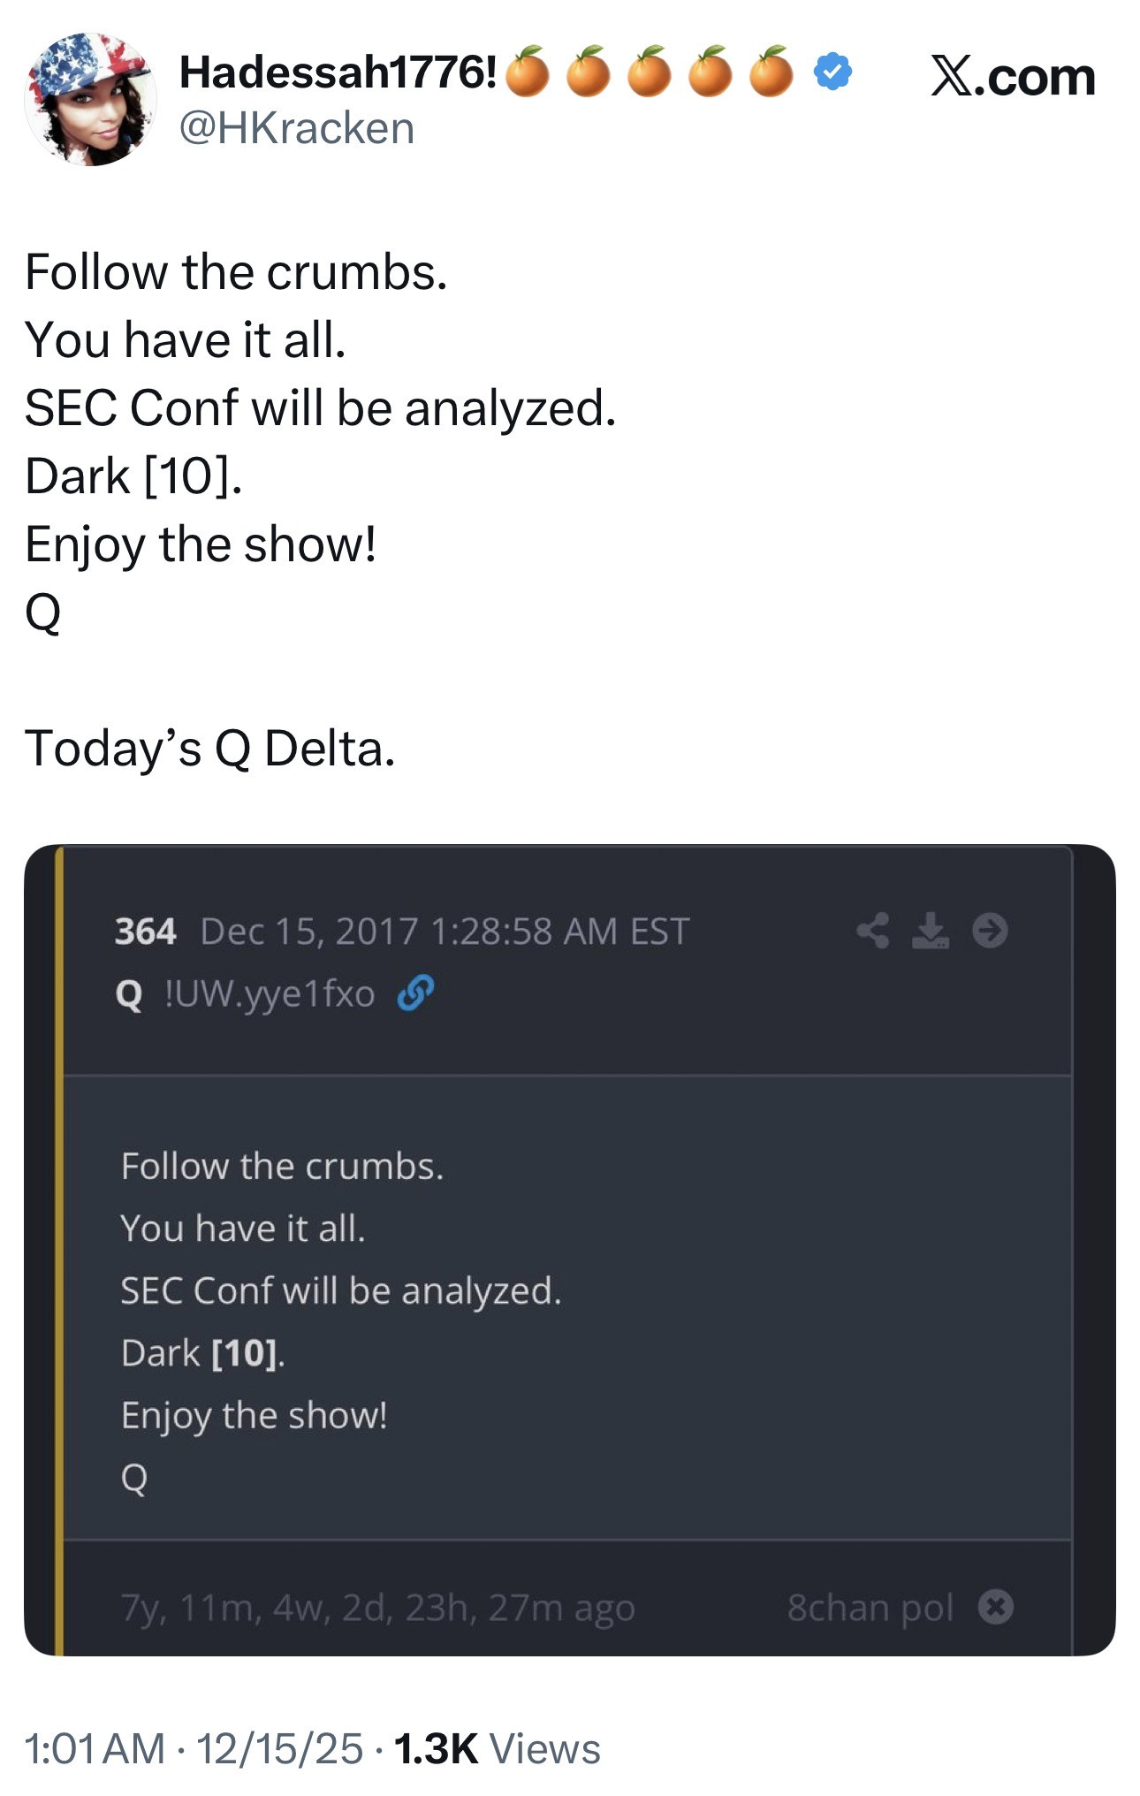Click the "Today's Q Delta." tweet text

[209, 749]
